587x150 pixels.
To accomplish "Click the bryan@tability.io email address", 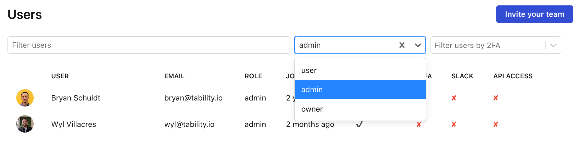I will tap(193, 98).
